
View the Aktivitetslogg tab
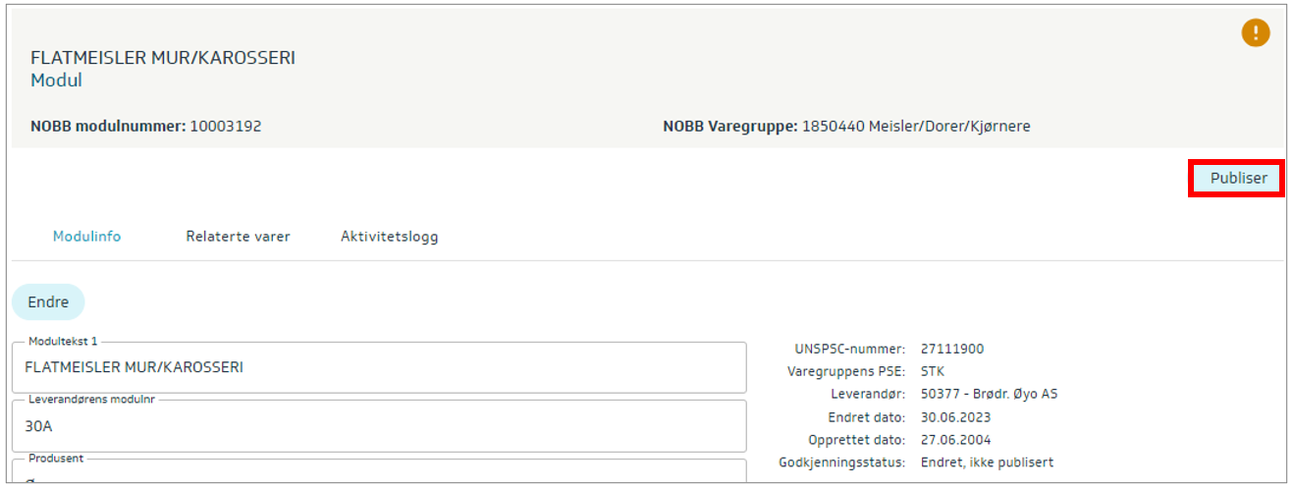[389, 237]
